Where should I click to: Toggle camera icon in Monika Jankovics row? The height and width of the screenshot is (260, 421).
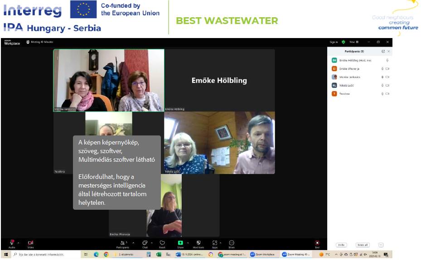point(387,77)
